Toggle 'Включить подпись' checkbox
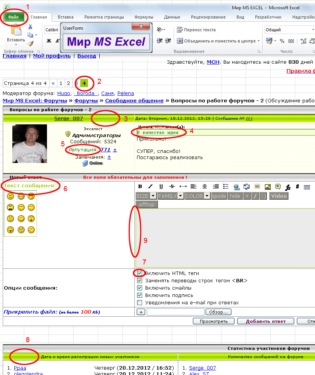 [139, 295]
